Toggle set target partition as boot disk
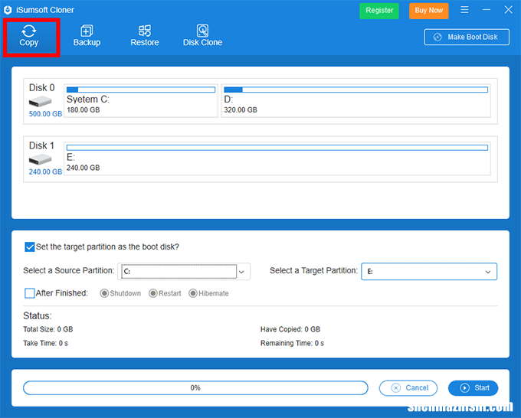The image size is (521, 418). pyautogui.click(x=30, y=247)
